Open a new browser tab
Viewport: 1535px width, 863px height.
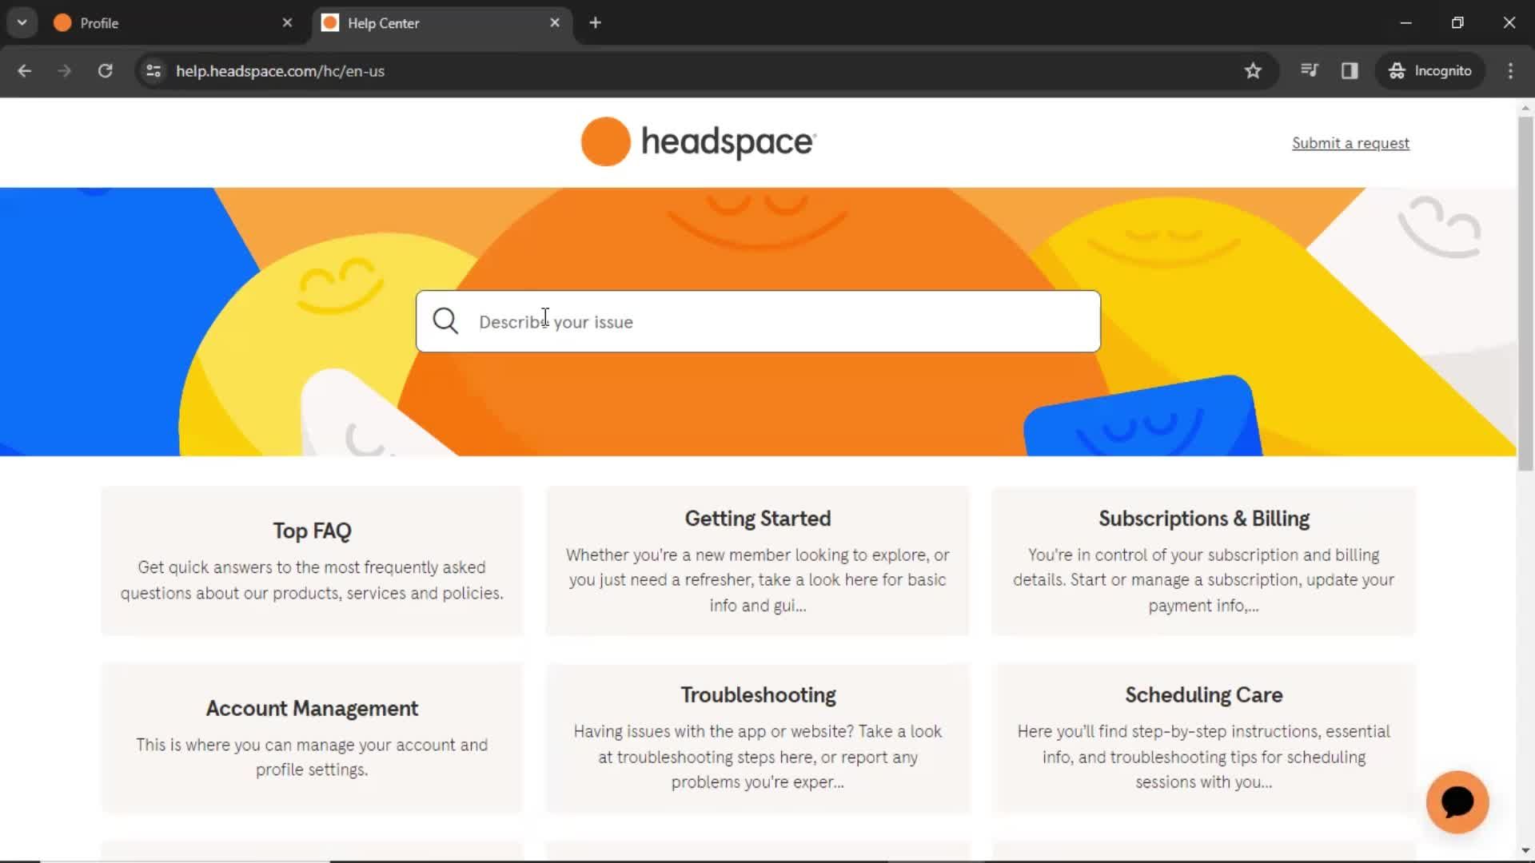tap(595, 22)
